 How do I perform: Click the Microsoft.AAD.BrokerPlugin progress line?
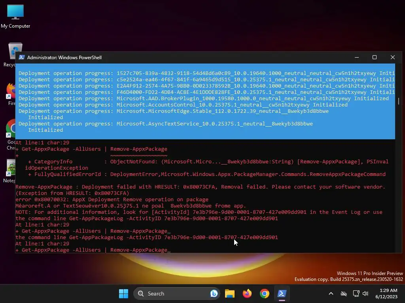coord(204,98)
